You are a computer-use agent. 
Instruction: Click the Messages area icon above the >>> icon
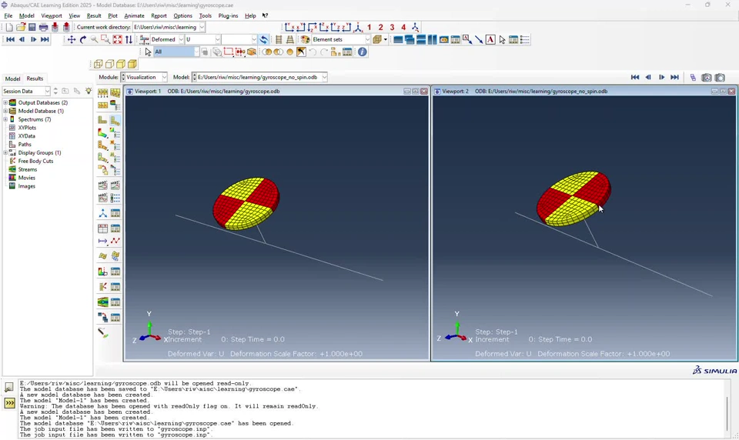pyautogui.click(x=9, y=387)
